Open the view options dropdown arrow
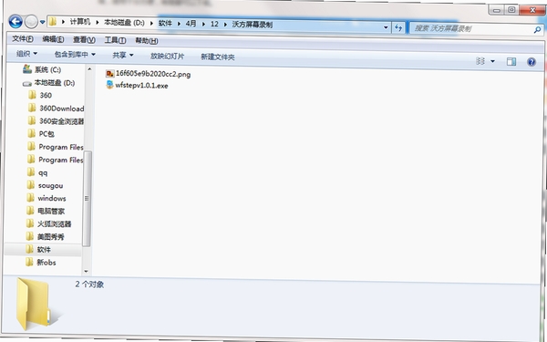This screenshot has height=342, width=547. point(492,61)
